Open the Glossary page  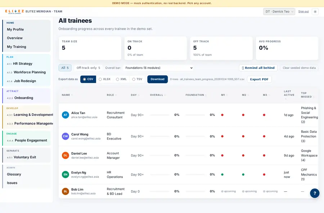coord(14,175)
